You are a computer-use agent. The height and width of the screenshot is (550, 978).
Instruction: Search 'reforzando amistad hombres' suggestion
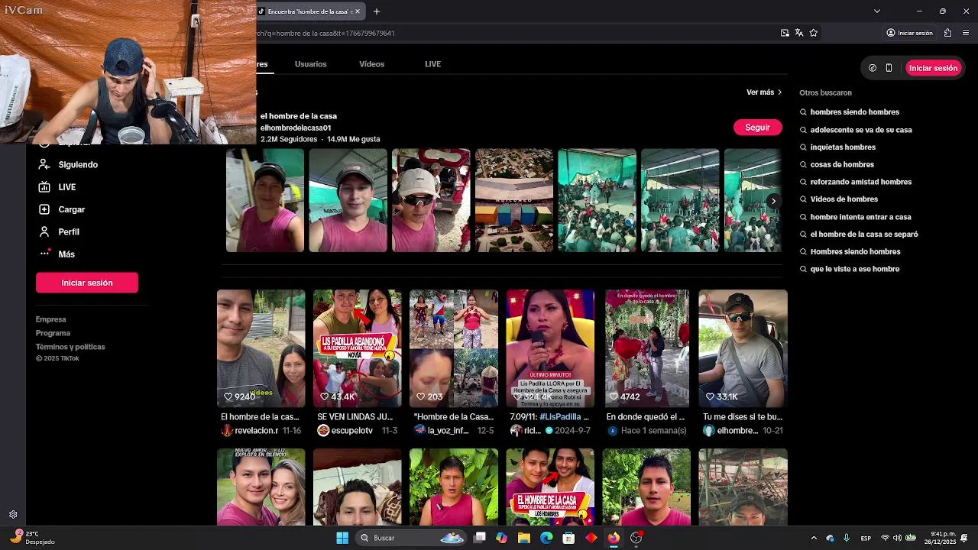coord(861,182)
